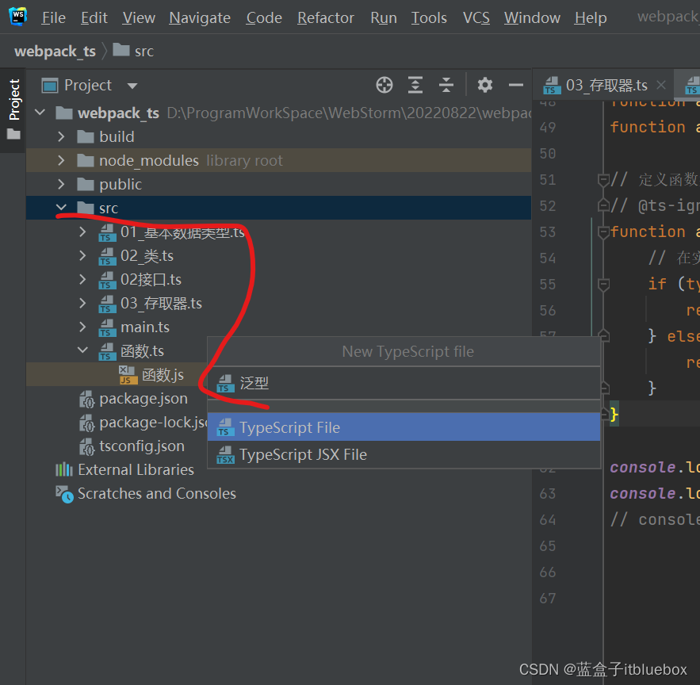Open the Run menu
This screenshot has width=700, height=685.
[384, 18]
